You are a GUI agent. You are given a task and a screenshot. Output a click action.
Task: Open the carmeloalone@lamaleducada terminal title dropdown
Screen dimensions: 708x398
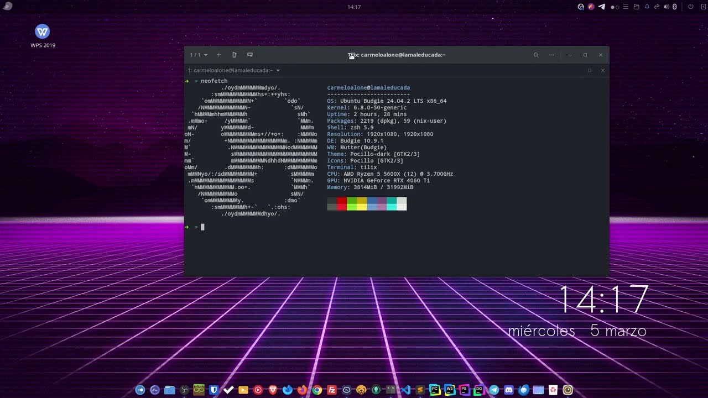pos(234,70)
